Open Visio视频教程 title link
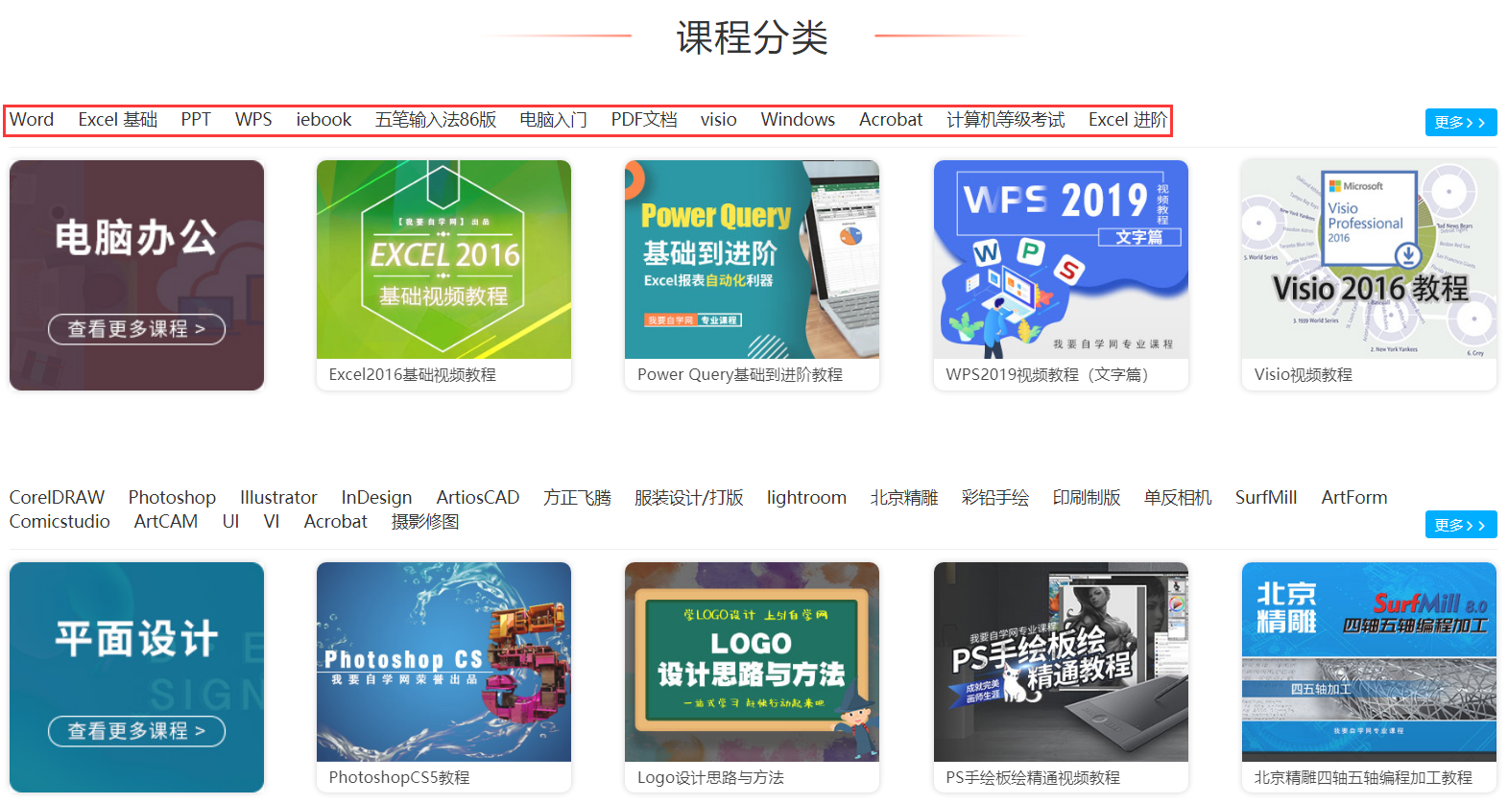 1303,375
